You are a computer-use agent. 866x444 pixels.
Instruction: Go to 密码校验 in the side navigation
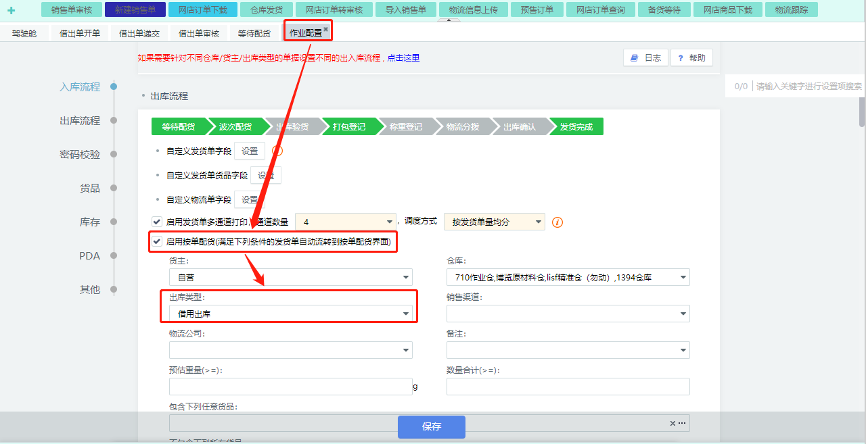point(80,154)
